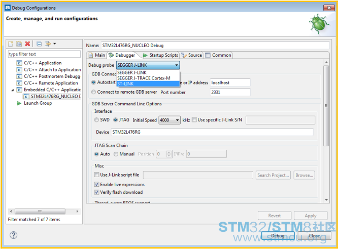Click the Debug Configurations title bar icon
339x250 pixels.
point(8,8)
